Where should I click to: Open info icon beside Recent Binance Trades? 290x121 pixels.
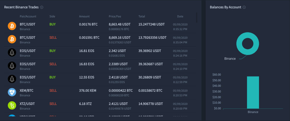42,7
